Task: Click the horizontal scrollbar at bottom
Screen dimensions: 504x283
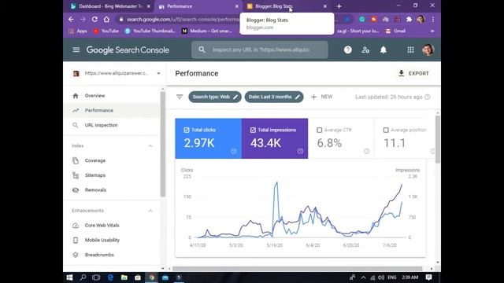Action: pyautogui.click(x=298, y=269)
